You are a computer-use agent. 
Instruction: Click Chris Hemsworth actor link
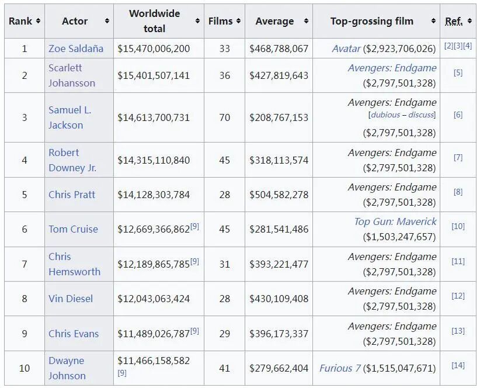click(74, 264)
